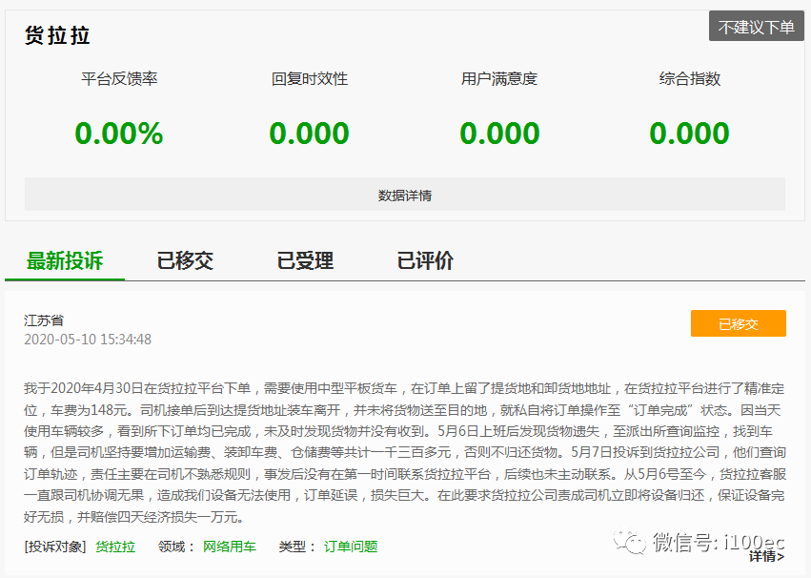The height and width of the screenshot is (578, 811).
Task: Click the 0.000 value under 综合指数
Action: point(689,133)
